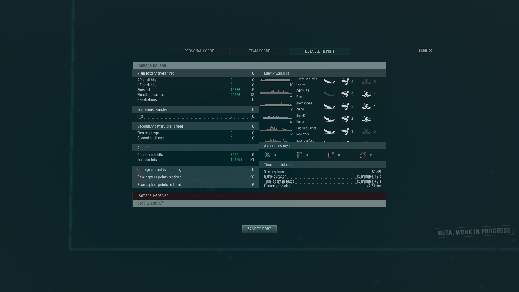Click the Hosho sunk-ship icon
519x292 pixels.
click(329, 82)
